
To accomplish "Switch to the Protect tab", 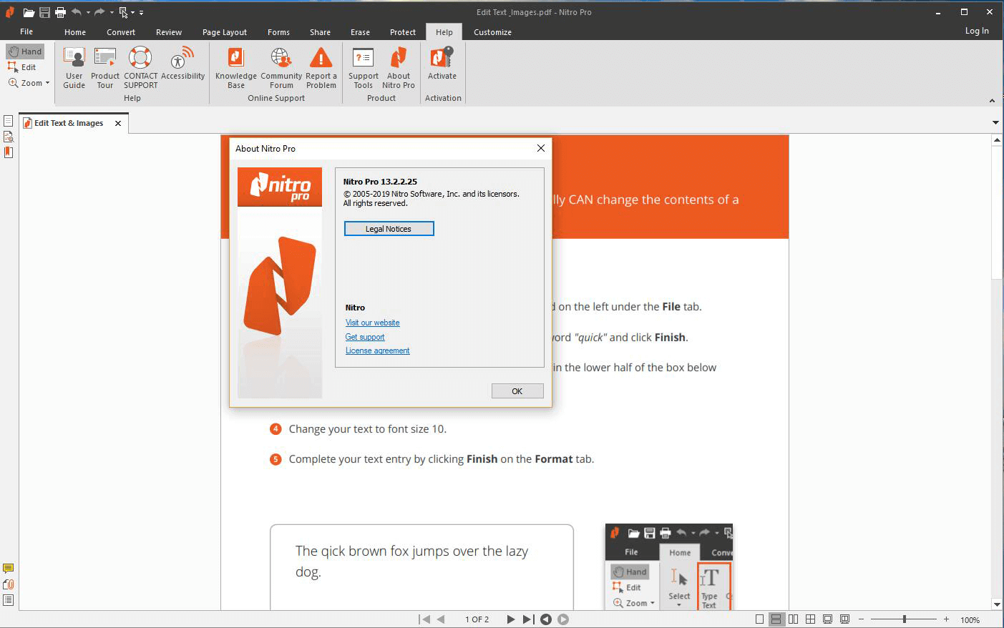I will tap(403, 32).
